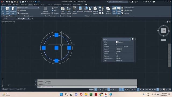This screenshot has width=172, height=97.
Task: Open DWG History palette
Action: [x=69, y=10]
